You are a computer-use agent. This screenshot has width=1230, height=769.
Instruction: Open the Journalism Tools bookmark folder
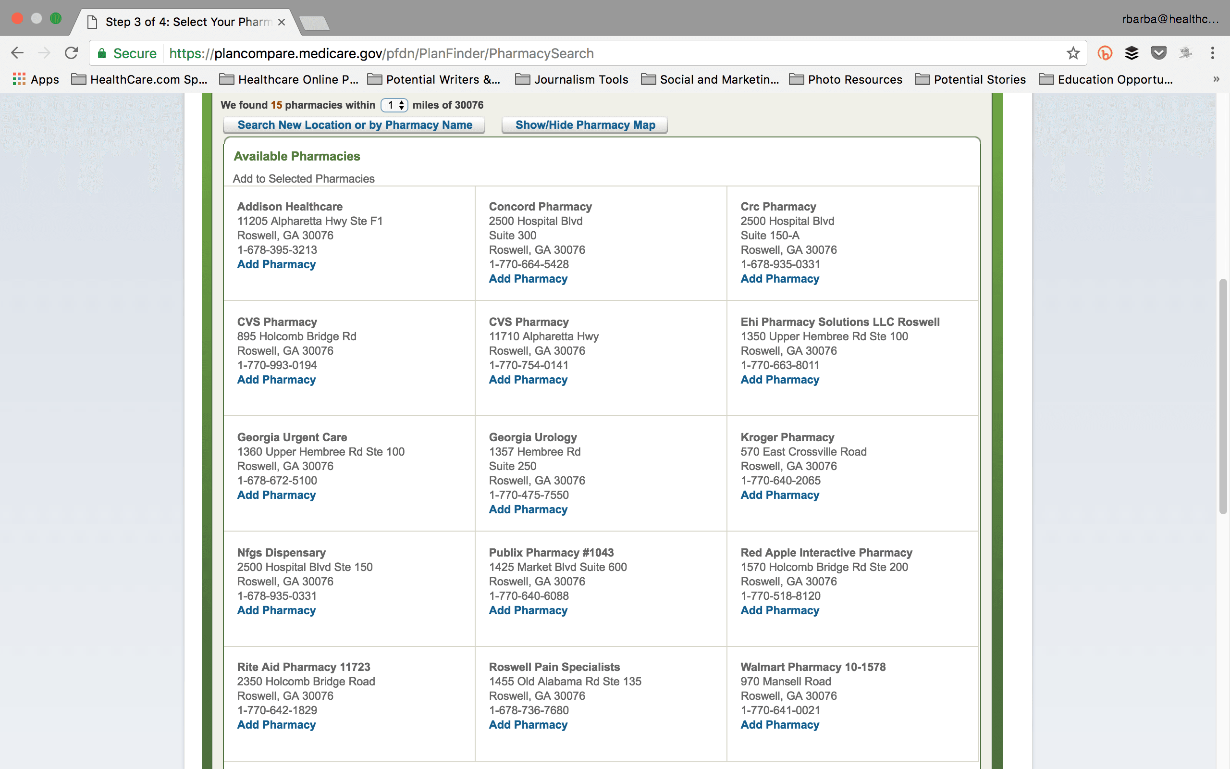coord(572,79)
